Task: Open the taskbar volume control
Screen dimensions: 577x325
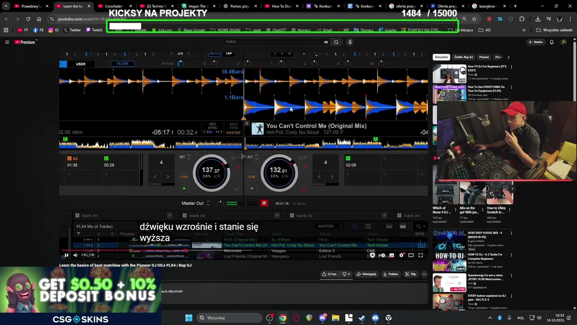Action: 539,318
